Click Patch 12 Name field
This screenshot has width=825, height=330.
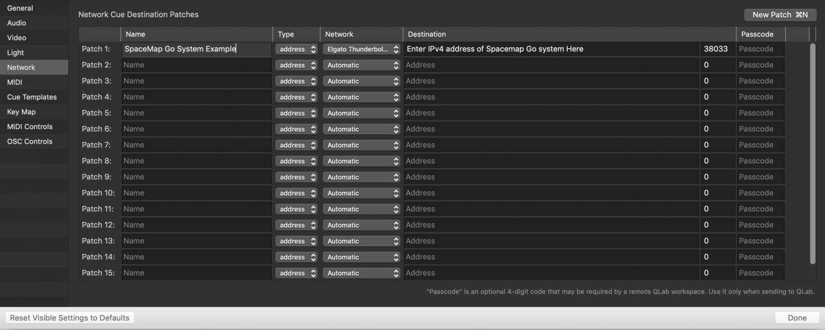[197, 225]
